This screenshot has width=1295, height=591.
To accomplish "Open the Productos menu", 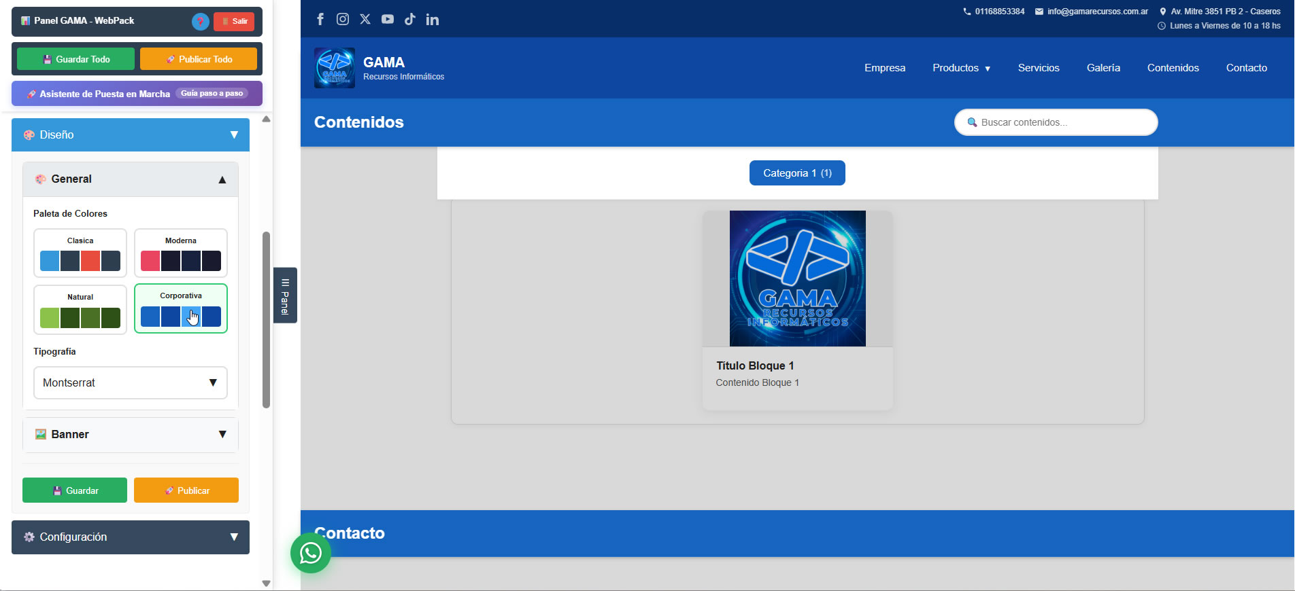I will coord(961,68).
